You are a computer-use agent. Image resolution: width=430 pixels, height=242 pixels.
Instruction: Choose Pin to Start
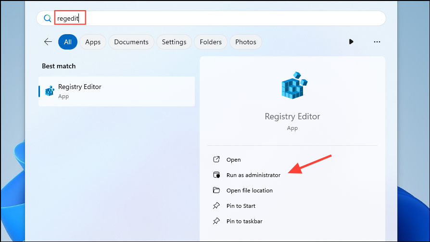(x=241, y=206)
